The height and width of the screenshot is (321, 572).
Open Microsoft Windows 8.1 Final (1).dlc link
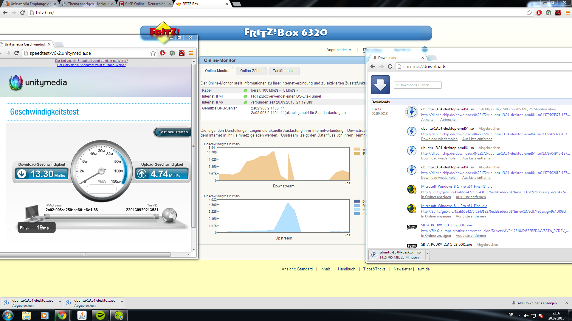(456, 187)
